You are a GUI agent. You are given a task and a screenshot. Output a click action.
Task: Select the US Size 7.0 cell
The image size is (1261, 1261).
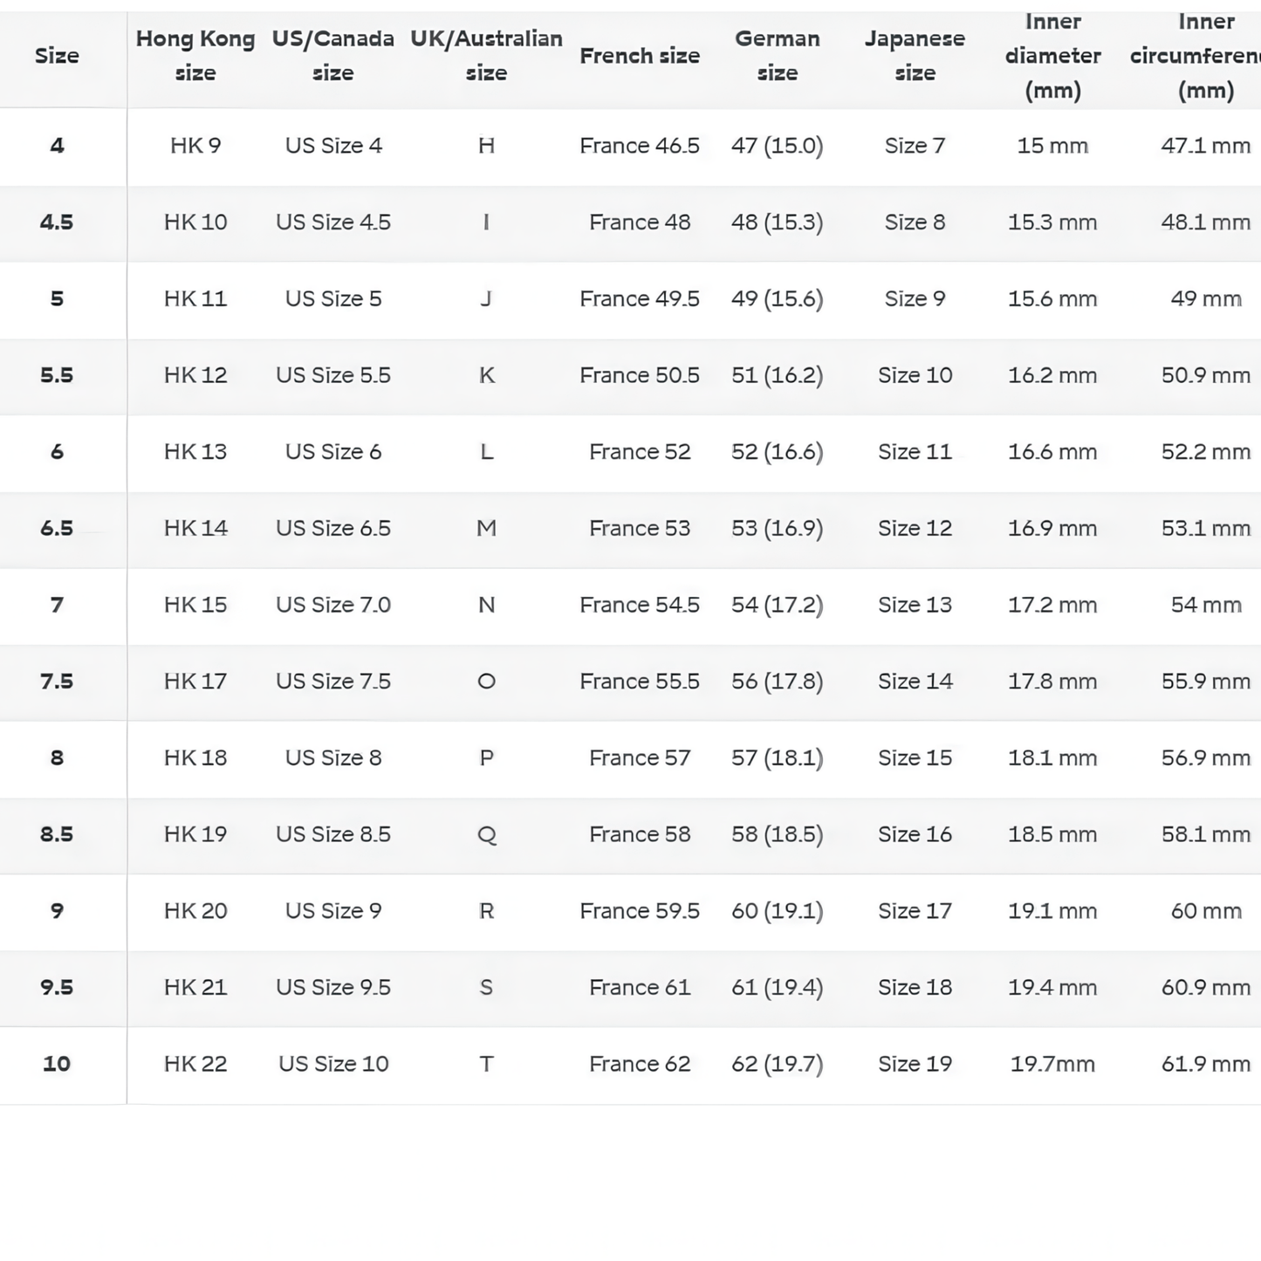click(333, 605)
